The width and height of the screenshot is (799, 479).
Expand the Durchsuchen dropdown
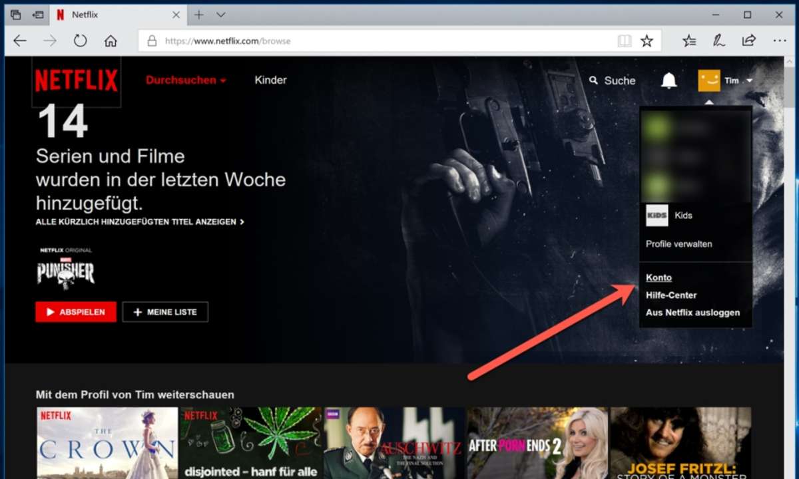tap(186, 80)
